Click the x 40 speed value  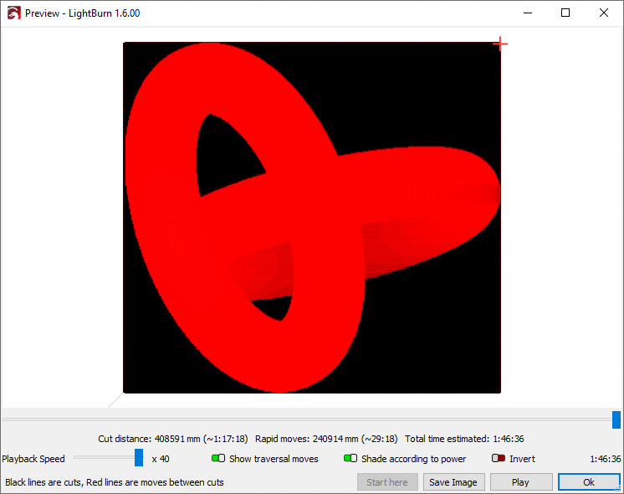tap(161, 459)
